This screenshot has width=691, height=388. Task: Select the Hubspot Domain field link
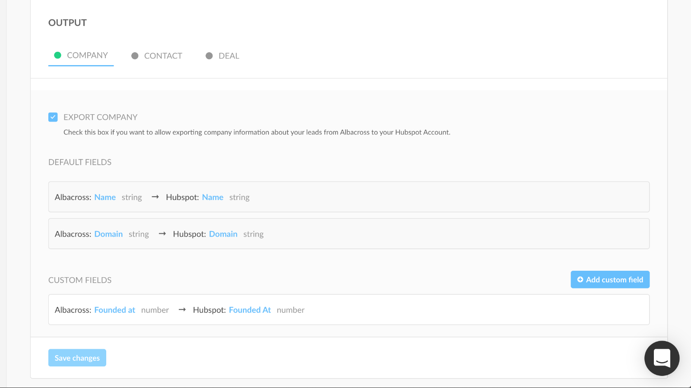click(223, 234)
